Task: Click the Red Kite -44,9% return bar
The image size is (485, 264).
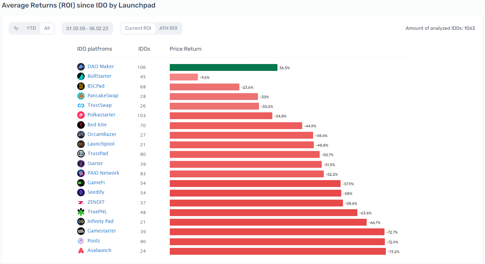Action: [x=236, y=126]
